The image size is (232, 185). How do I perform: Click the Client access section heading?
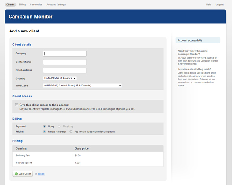(22, 96)
